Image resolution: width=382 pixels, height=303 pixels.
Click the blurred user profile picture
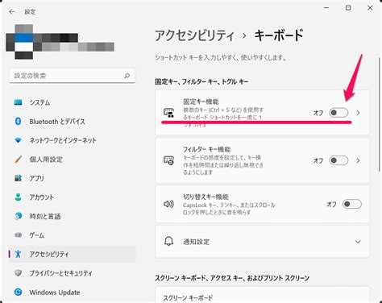(x=23, y=42)
